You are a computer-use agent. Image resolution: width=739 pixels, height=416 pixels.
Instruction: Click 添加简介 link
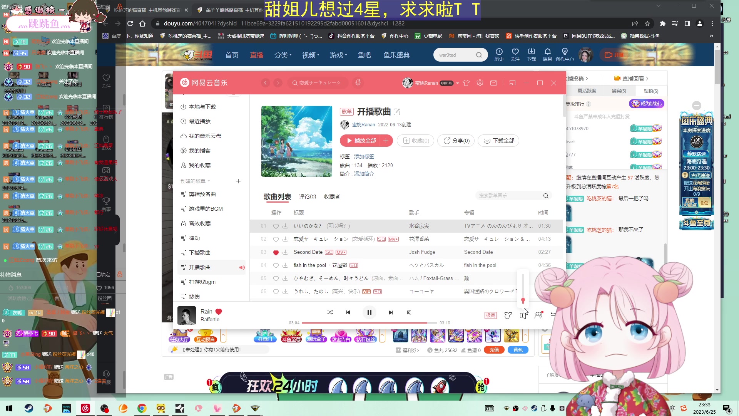364,174
